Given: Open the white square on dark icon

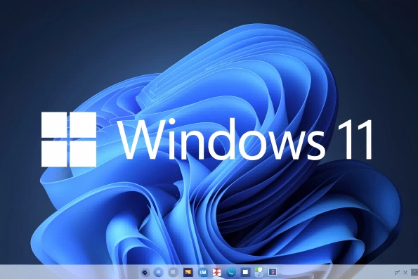Looking at the screenshot, I should coord(245,272).
